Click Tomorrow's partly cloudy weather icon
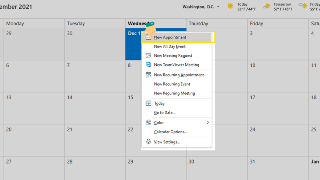 coord(266,6)
